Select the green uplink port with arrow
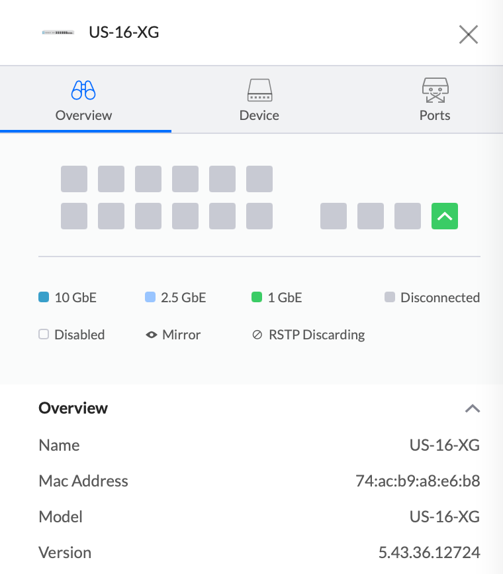 point(445,216)
